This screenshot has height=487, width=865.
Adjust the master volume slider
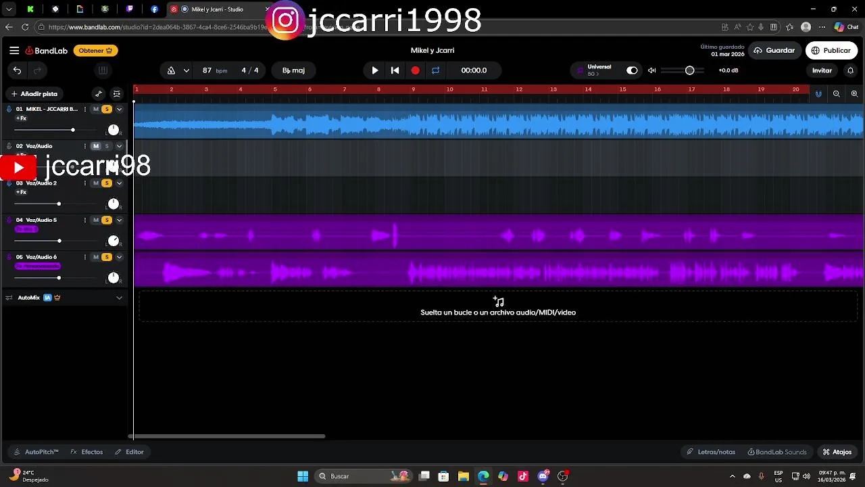click(x=683, y=70)
